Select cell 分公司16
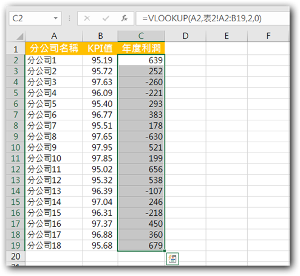Image resolution: width=300 pixels, height=276 pixels. click(x=54, y=224)
